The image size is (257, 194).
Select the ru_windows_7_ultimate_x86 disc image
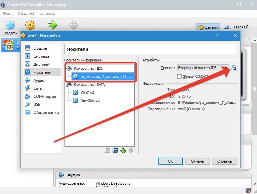click(x=103, y=76)
